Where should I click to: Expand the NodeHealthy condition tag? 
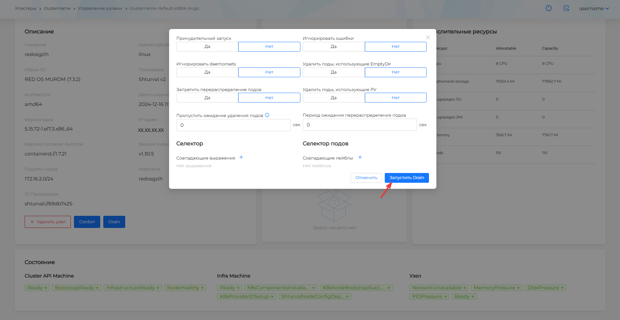(x=185, y=288)
